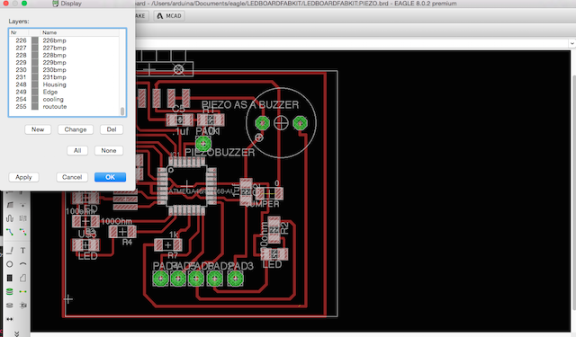Close the Display dialog window
Image resolution: width=576 pixels, height=337 pixels.
pyautogui.click(x=6, y=4)
